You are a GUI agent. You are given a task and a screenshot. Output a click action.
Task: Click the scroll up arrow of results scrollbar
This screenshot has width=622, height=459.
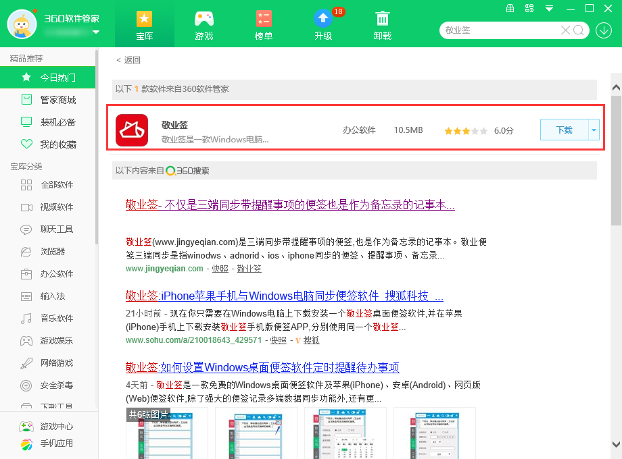click(x=616, y=88)
